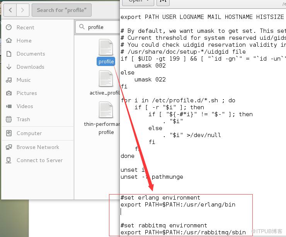The image size is (286, 237).
Task: Click the "done" line in editor
Action: point(127,156)
